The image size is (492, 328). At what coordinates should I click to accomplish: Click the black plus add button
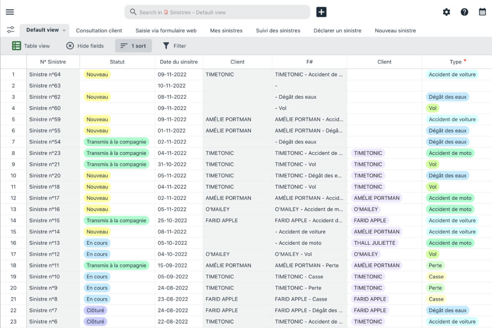coord(321,12)
